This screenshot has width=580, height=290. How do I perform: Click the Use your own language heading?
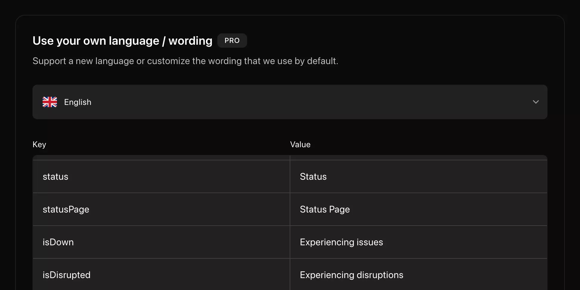pos(122,41)
